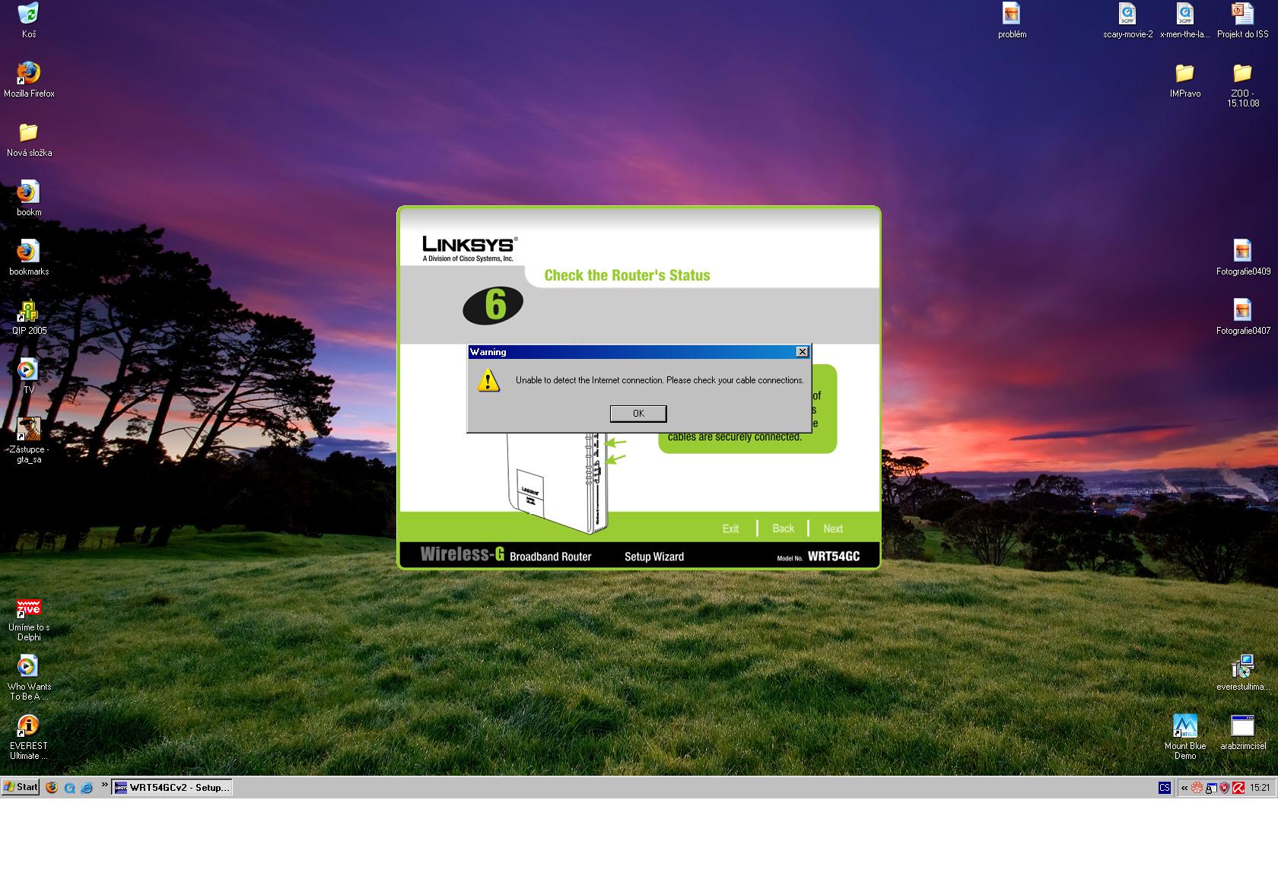The height and width of the screenshot is (876, 1278).
Task: Launch Firefox from the Quick Launch bar
Action: (x=52, y=788)
